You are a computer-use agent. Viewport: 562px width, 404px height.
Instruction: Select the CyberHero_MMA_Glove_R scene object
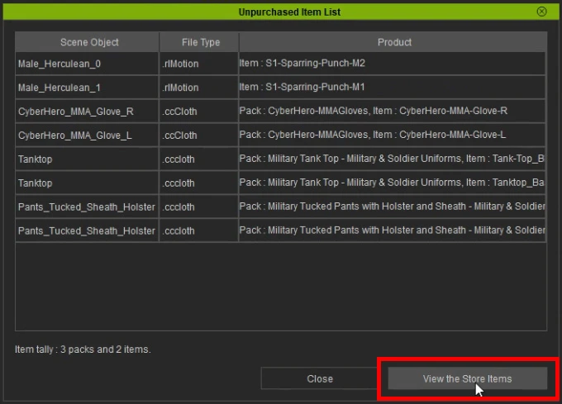[x=88, y=111]
